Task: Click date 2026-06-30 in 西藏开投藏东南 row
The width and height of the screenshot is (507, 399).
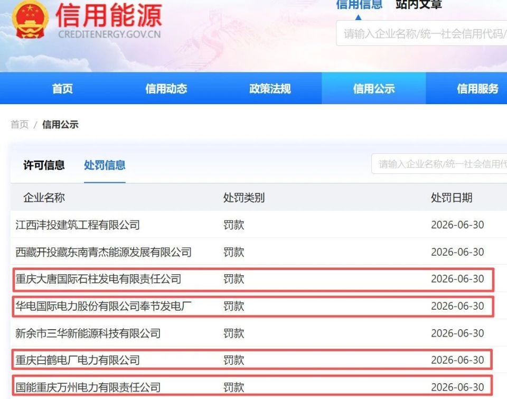Action: [x=457, y=252]
